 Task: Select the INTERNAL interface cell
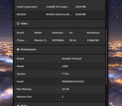(x=58, y=40)
